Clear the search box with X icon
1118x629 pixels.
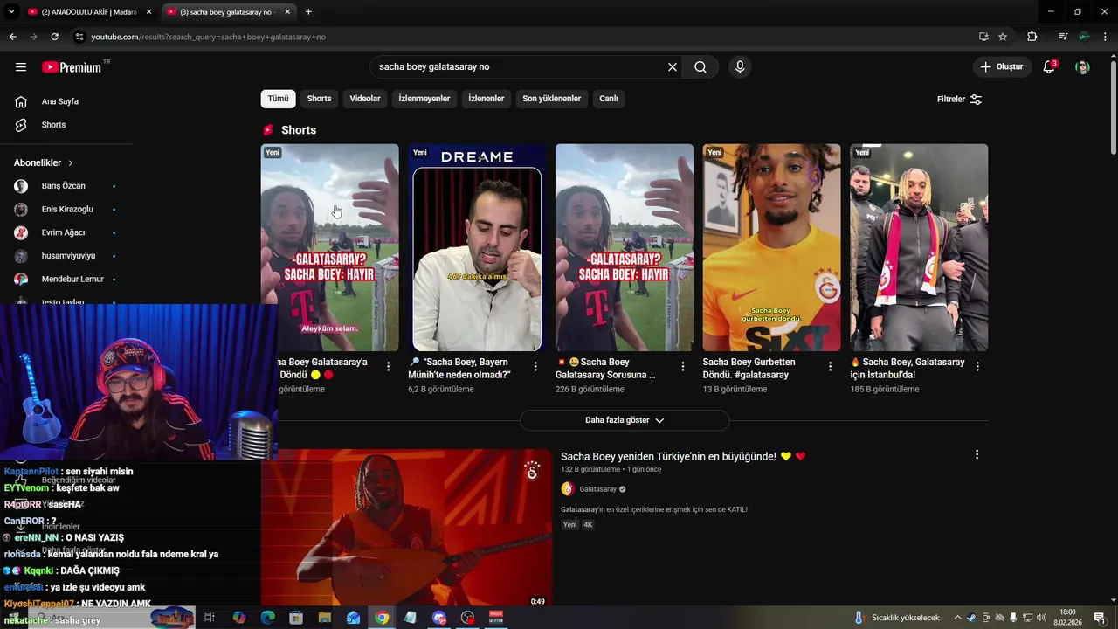point(673,67)
